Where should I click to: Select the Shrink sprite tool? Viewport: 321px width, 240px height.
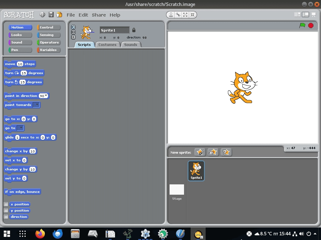(x=192, y=15)
